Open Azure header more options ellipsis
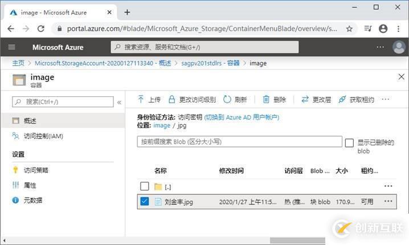409x245 pixels. pos(381,47)
